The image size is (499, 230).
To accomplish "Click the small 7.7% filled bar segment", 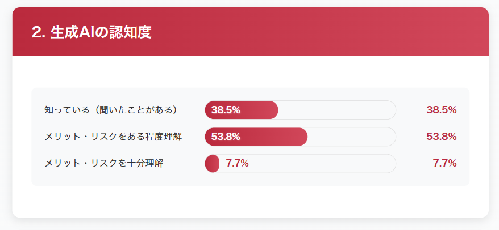I will pos(212,163).
